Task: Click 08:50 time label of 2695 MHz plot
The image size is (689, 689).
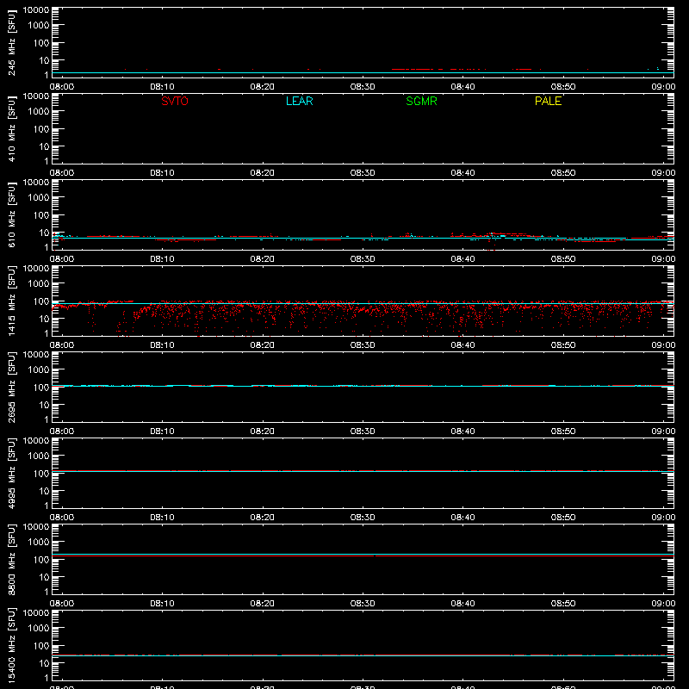Action: 563,431
